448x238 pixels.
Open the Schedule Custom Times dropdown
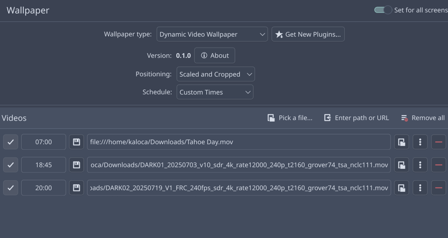pyautogui.click(x=215, y=92)
